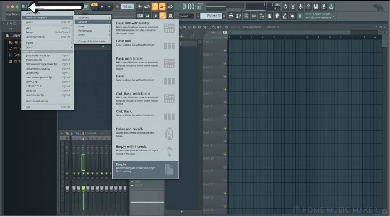Open the project info page icon
The image size is (390, 217).
tap(269, 16)
